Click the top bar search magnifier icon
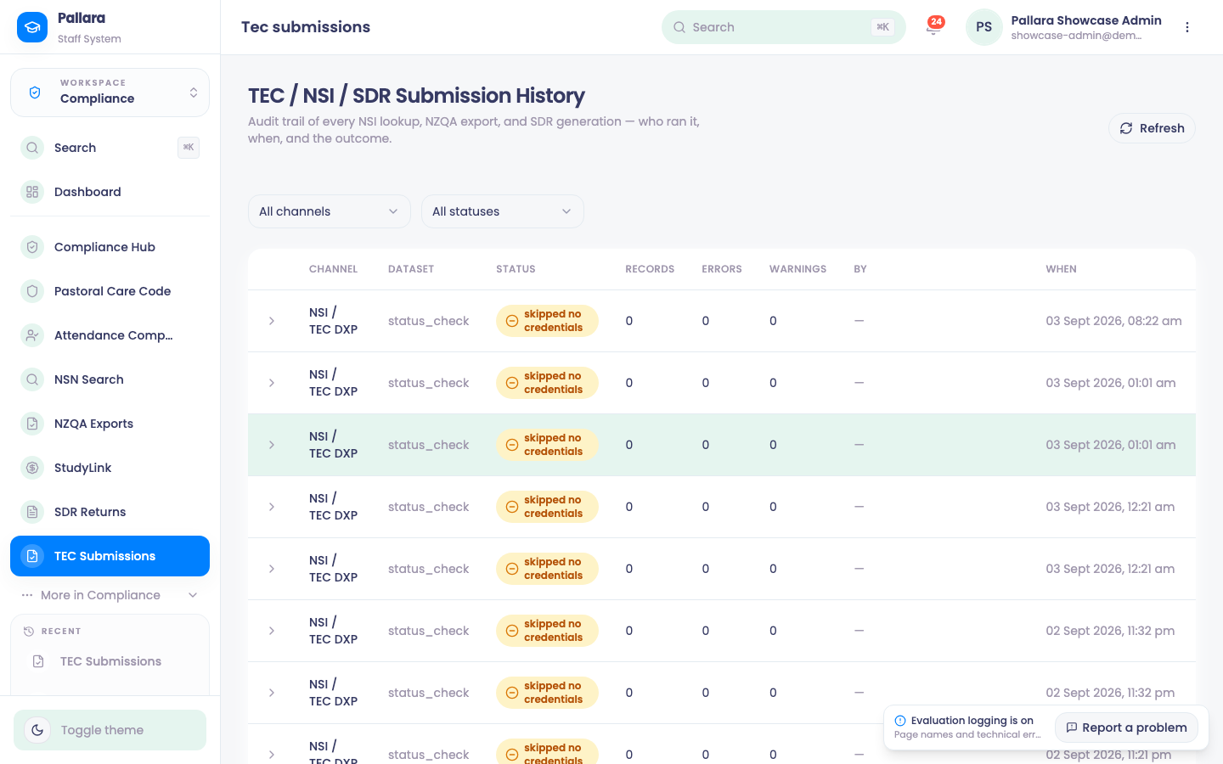 click(x=679, y=27)
